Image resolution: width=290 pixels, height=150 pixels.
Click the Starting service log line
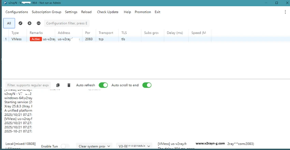pos(18,102)
